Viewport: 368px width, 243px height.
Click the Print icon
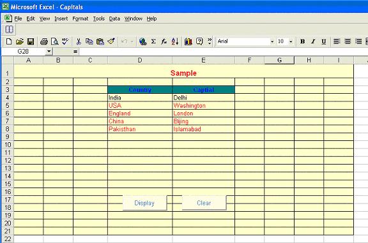(44, 41)
